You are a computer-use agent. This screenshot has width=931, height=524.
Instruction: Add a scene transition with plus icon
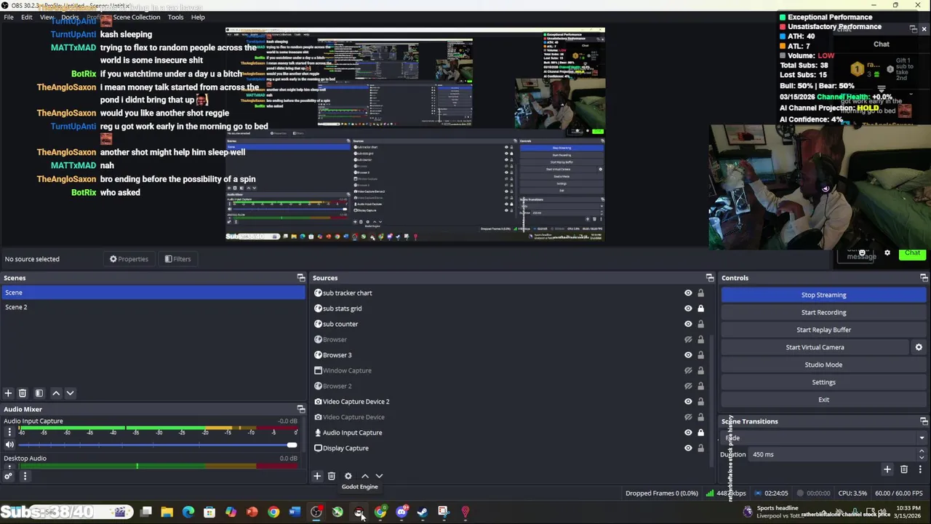coord(887,469)
